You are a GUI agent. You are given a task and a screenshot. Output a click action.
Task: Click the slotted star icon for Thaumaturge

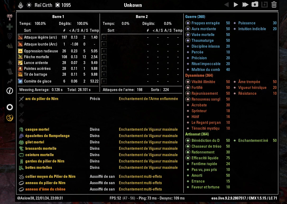[x=188, y=40]
